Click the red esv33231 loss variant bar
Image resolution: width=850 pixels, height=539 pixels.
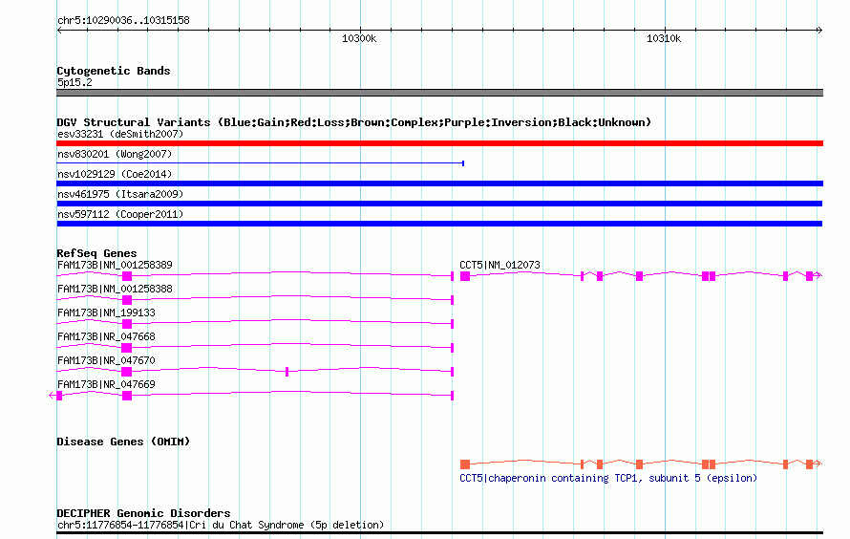439,143
